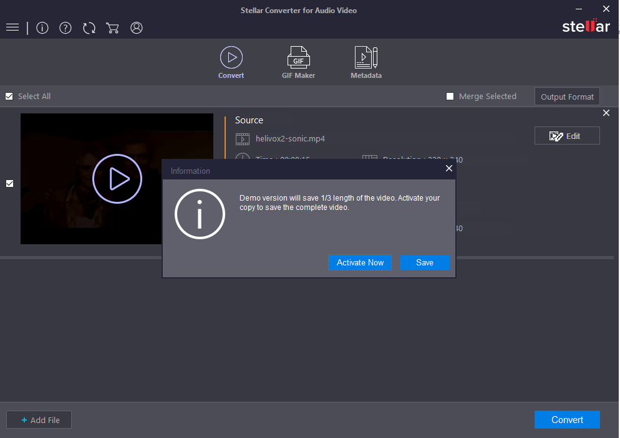Screen dimensions: 620x438
Task: Click the large info icon in dialog
Action: click(x=200, y=214)
